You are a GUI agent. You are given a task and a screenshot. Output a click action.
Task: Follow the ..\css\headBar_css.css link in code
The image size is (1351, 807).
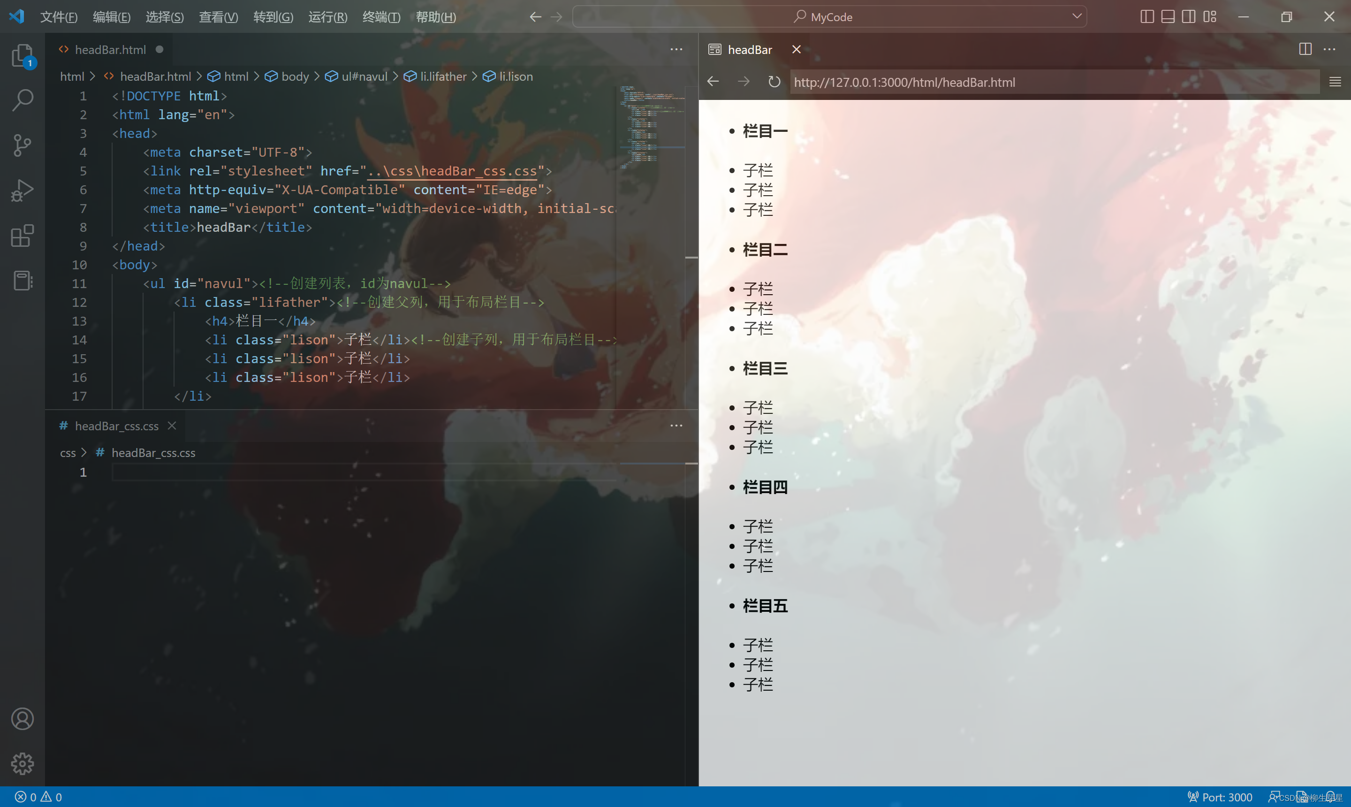pos(452,171)
